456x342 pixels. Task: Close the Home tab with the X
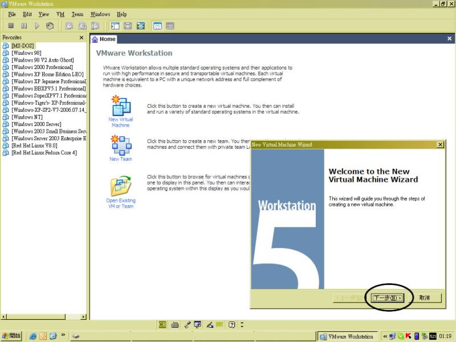pos(449,39)
